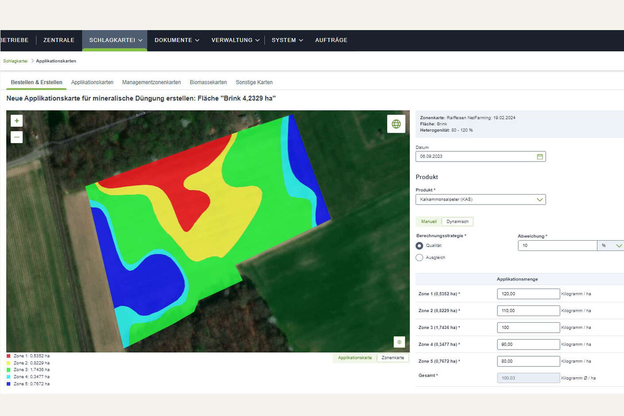Open the Dokumente menu
The width and height of the screenshot is (624, 416).
click(x=177, y=40)
